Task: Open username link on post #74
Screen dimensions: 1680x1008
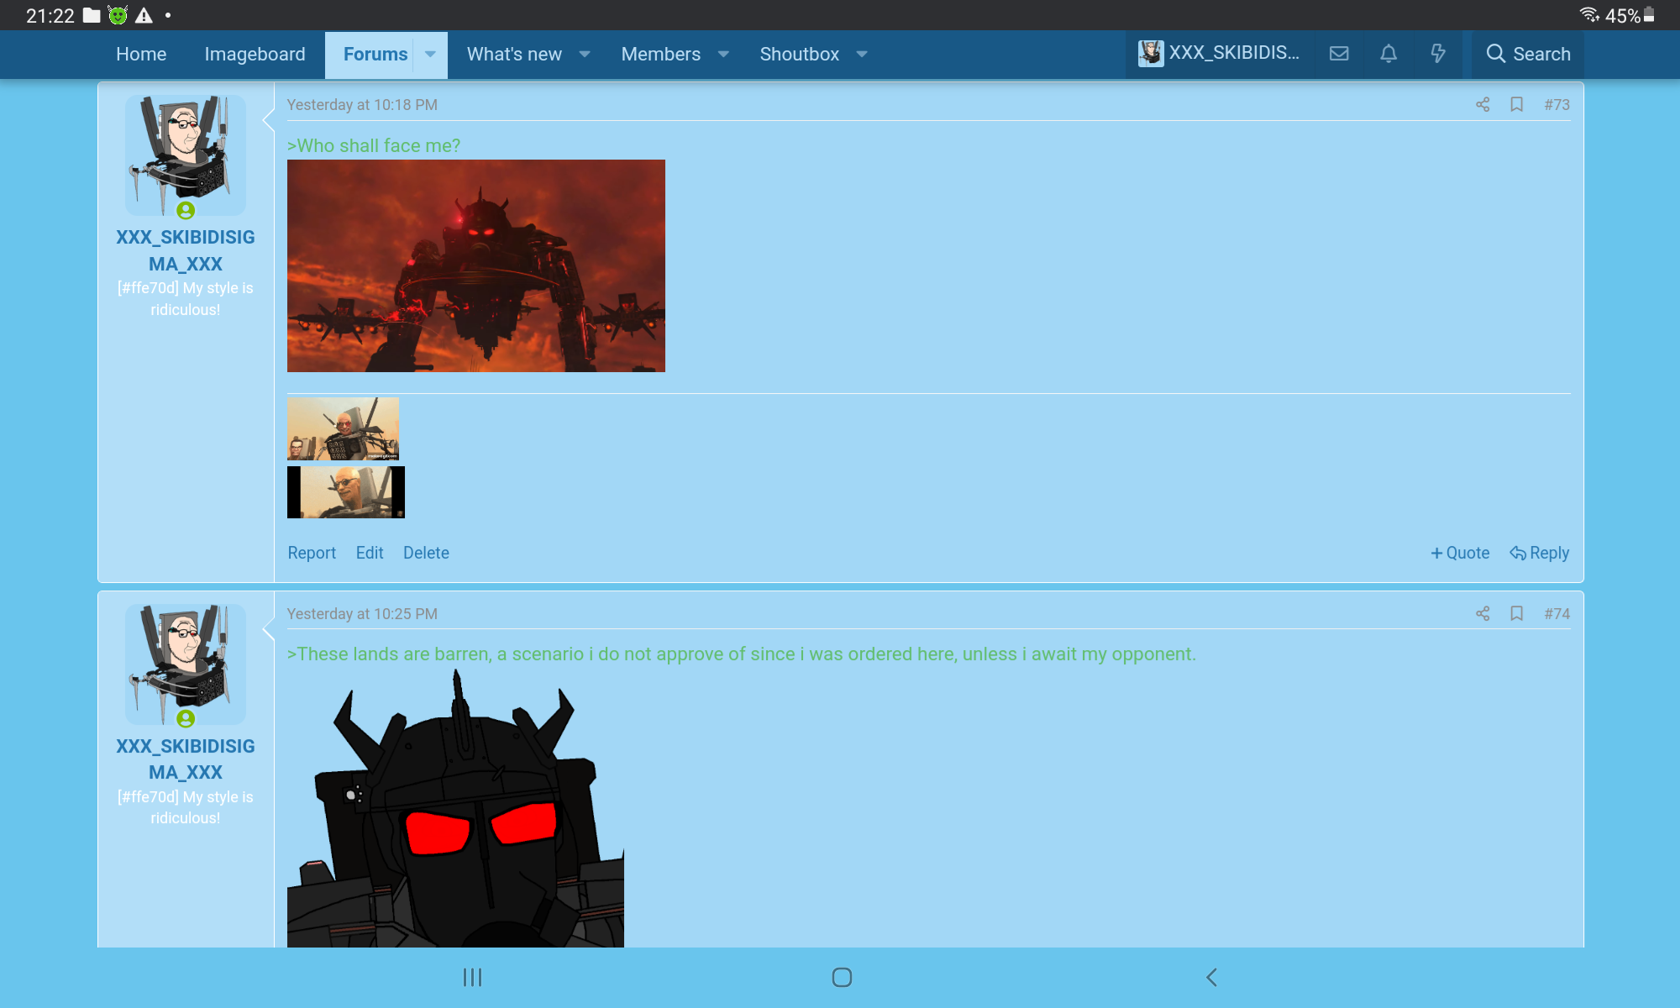Action: pyautogui.click(x=186, y=759)
